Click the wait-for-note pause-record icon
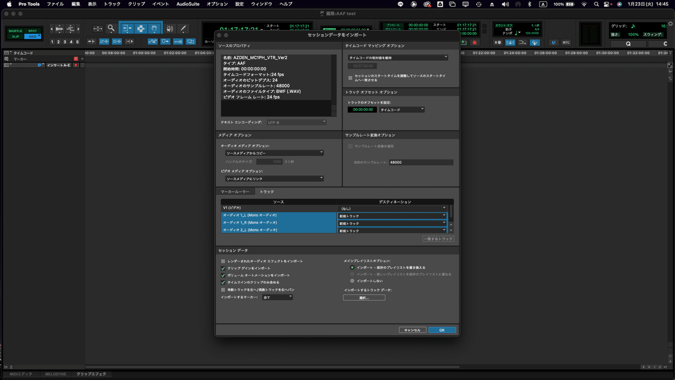This screenshot has width=675, height=380. click(x=498, y=42)
